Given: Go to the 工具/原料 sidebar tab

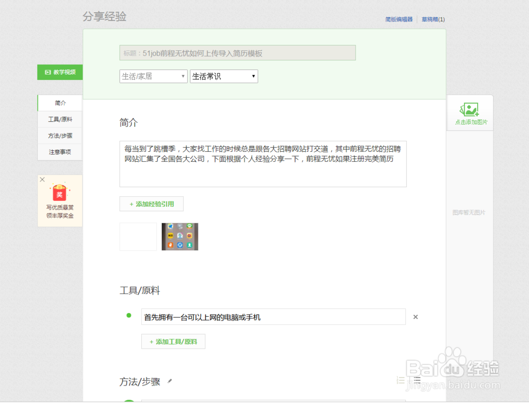Looking at the screenshot, I should click(x=60, y=120).
